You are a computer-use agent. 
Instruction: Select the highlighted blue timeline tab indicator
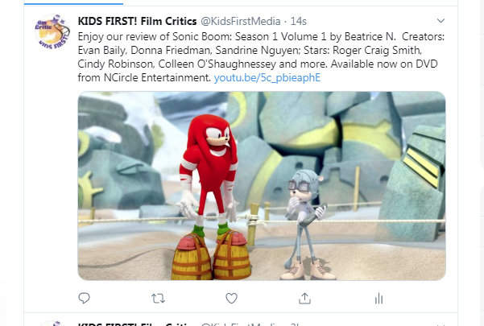coord(73,4)
